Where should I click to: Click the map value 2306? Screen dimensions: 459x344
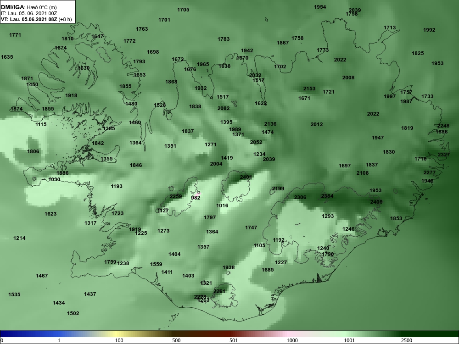tap(300, 197)
